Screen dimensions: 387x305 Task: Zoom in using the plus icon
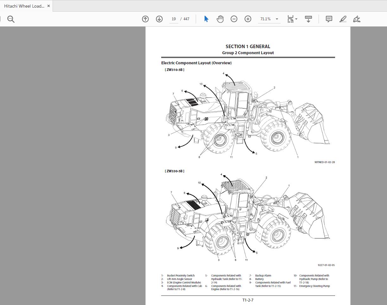click(x=248, y=19)
